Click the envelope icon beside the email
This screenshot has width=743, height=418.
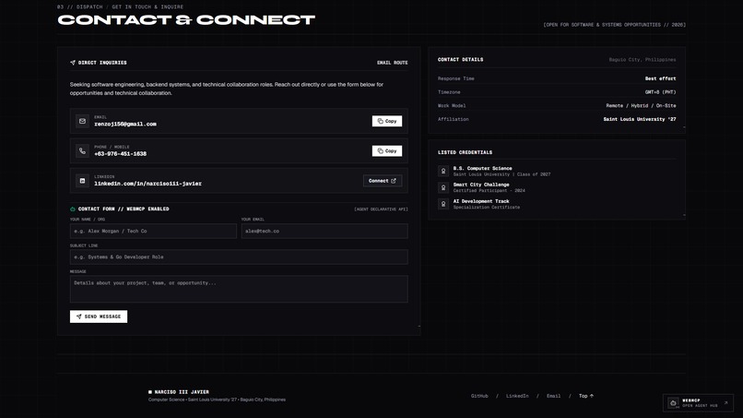(82, 121)
